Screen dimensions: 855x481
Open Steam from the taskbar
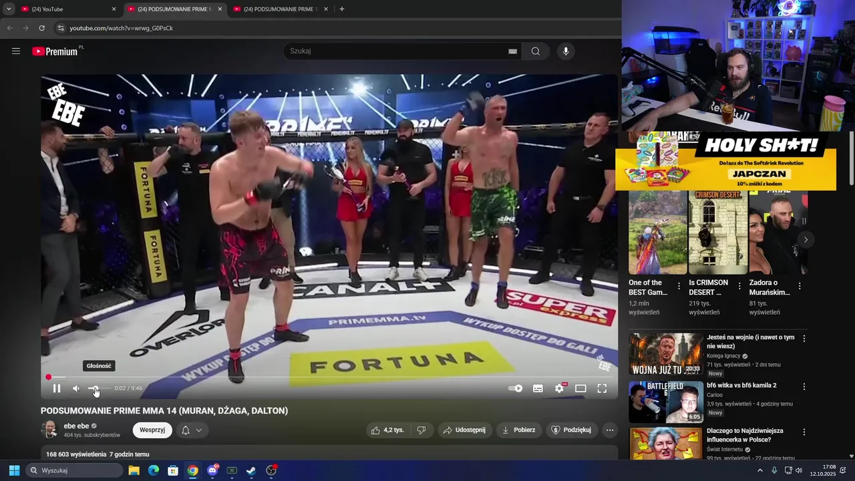[251, 470]
